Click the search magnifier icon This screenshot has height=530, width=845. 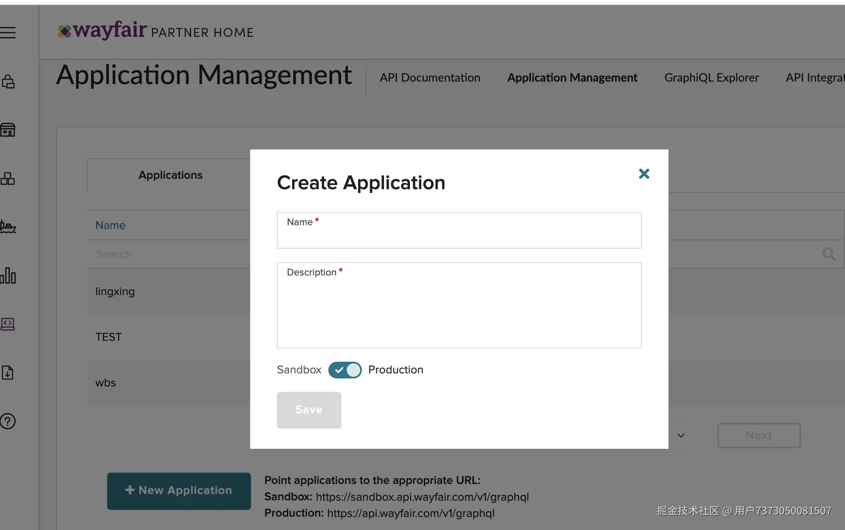[x=828, y=254]
